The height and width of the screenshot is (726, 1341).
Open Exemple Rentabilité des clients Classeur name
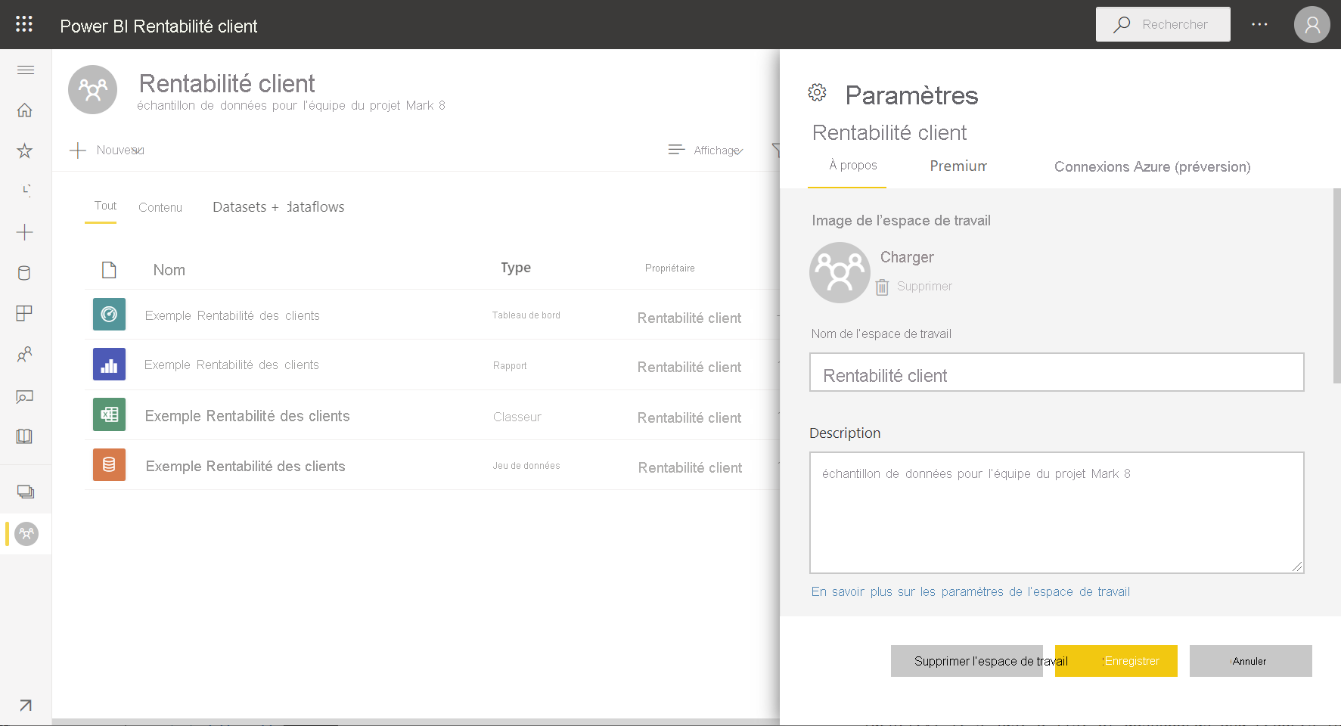(x=247, y=416)
